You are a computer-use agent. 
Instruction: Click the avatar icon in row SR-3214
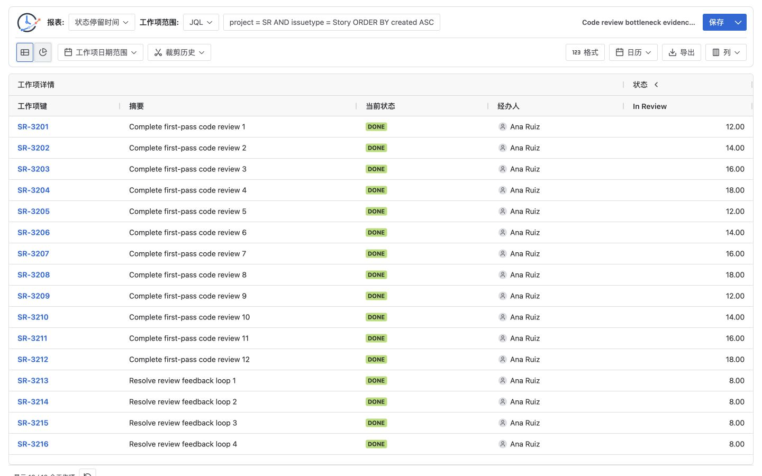(x=503, y=402)
